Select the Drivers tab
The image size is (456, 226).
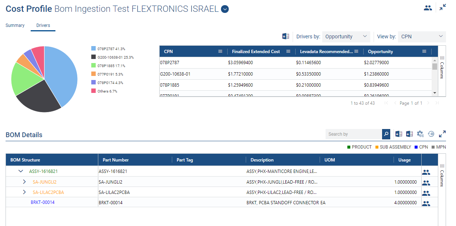(x=43, y=25)
